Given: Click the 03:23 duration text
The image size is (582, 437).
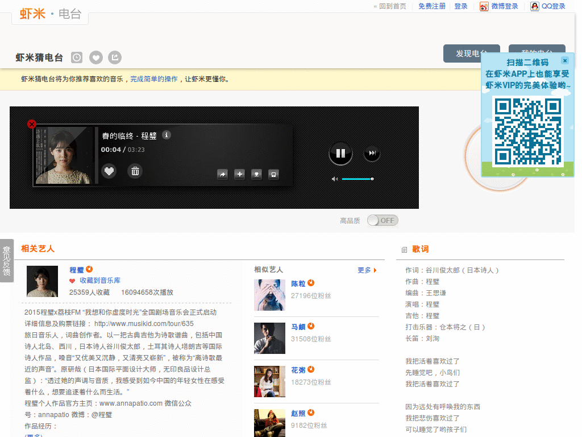Looking at the screenshot, I should (x=136, y=150).
